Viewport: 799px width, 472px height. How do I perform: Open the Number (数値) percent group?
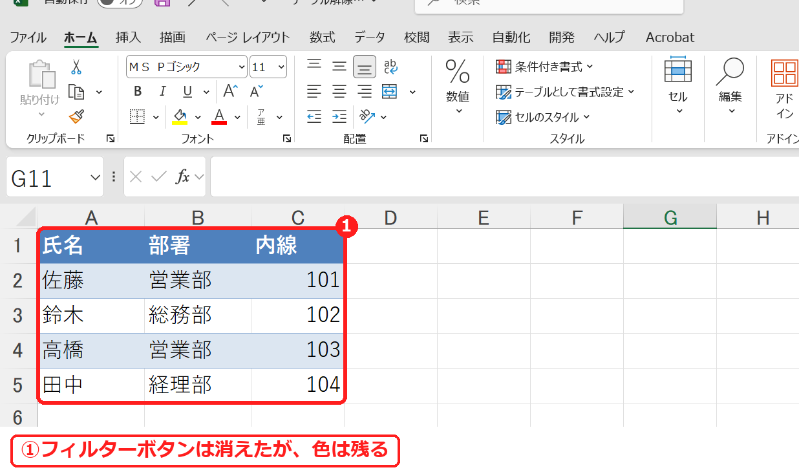(458, 86)
